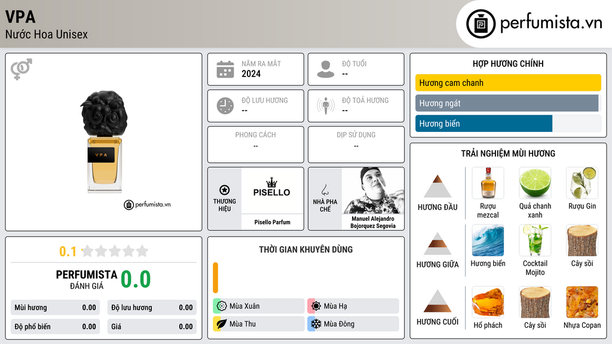Click the perfumista.vn bottle logo icon

[x=481, y=24]
